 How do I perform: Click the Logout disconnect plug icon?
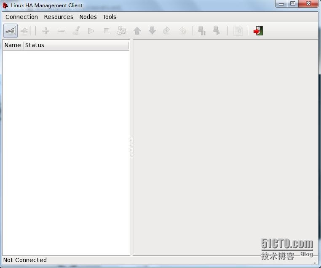pyautogui.click(x=26, y=31)
